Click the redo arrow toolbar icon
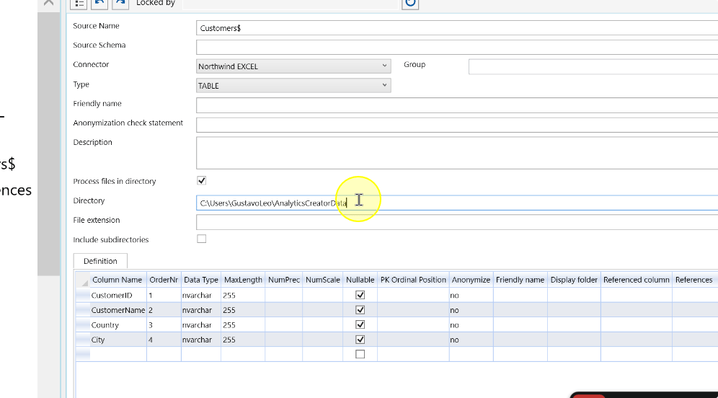718x398 pixels. [120, 4]
